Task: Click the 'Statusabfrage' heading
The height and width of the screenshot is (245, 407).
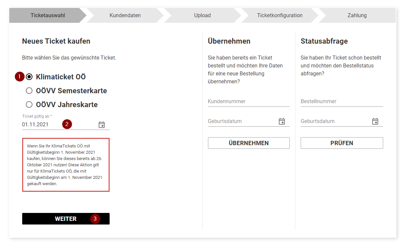Action: [x=324, y=41]
